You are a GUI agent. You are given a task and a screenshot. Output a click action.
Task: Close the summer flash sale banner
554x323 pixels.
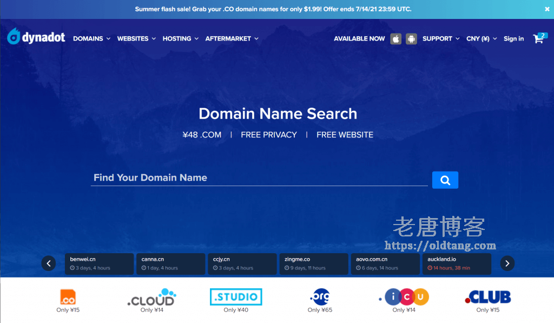546,9
